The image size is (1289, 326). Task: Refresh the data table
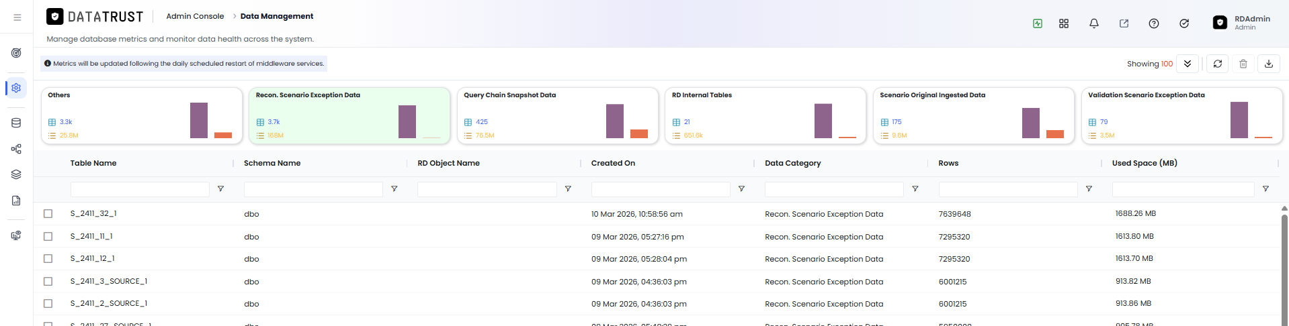pyautogui.click(x=1218, y=64)
